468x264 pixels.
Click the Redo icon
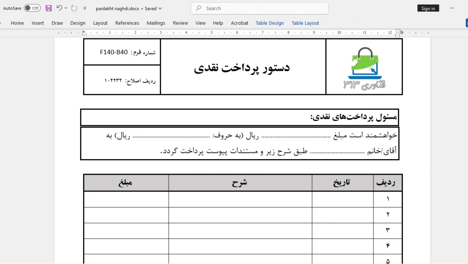click(74, 8)
